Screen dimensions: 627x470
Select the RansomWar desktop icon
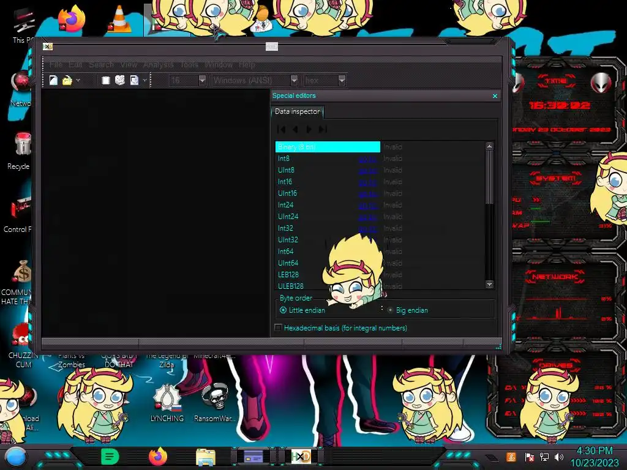(x=215, y=403)
